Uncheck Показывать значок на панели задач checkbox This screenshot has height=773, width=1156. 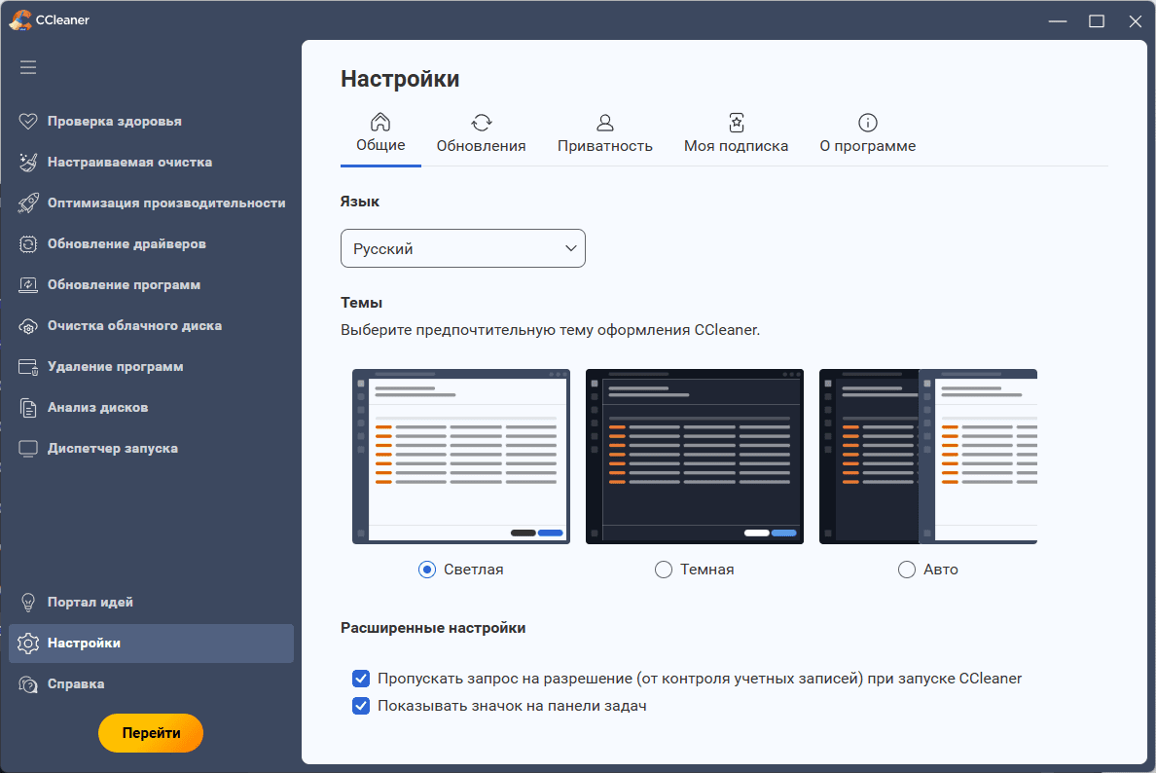click(360, 706)
